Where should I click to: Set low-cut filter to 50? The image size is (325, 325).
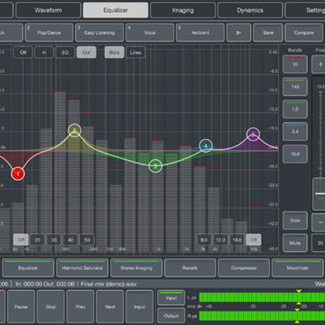coord(87,240)
